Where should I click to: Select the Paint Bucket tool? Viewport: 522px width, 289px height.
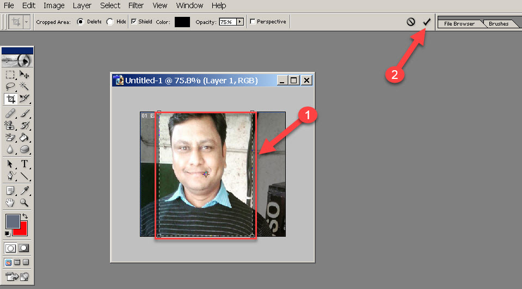coord(24,137)
